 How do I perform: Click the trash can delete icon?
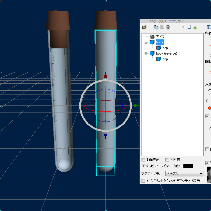pyautogui.click(x=168, y=27)
